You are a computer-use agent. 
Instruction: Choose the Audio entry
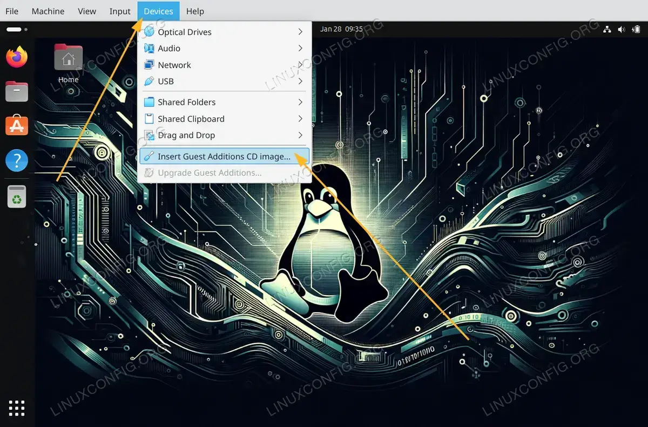(225, 49)
